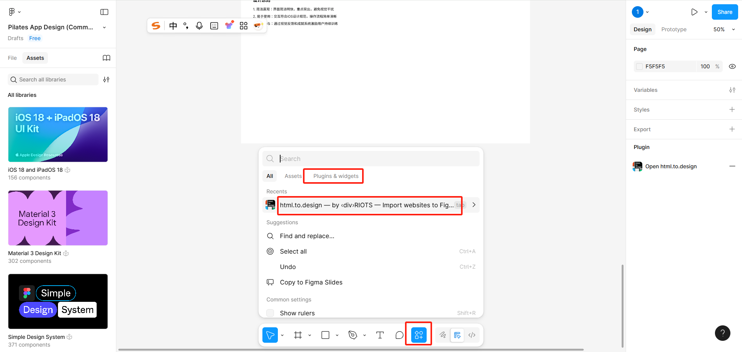This screenshot has height=352, width=742.
Task: Switch to Dev Mode via code icon
Action: point(471,335)
